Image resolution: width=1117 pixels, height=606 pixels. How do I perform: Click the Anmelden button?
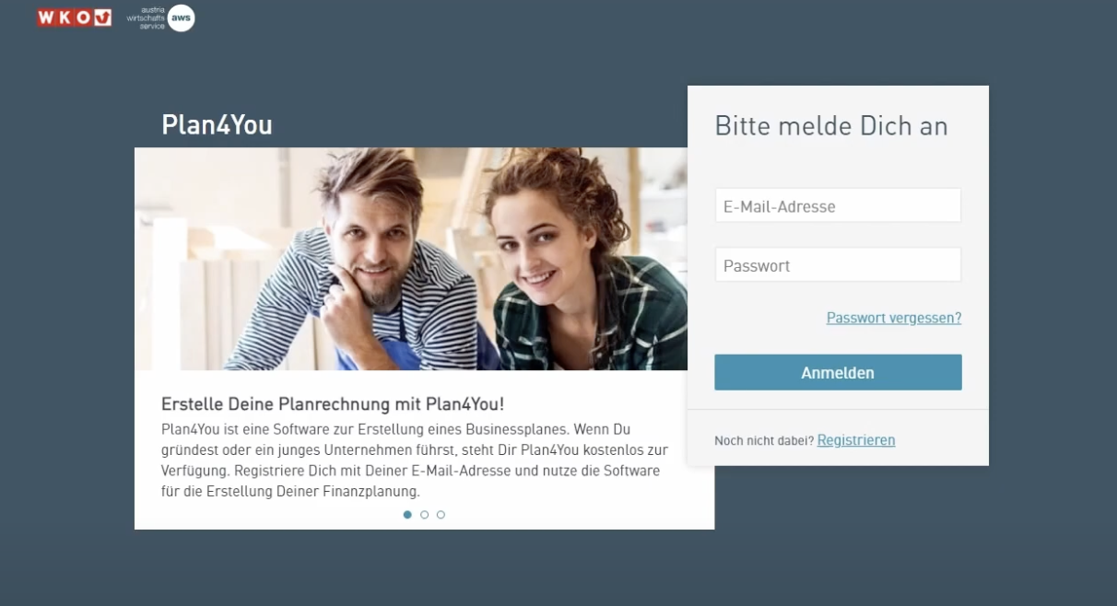[x=838, y=372]
